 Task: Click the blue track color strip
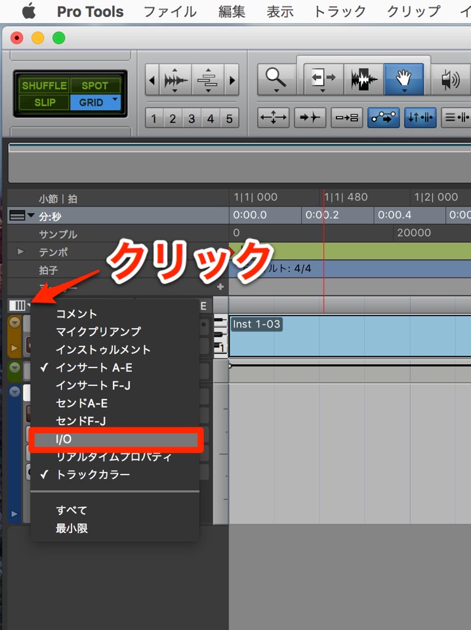(x=15, y=453)
